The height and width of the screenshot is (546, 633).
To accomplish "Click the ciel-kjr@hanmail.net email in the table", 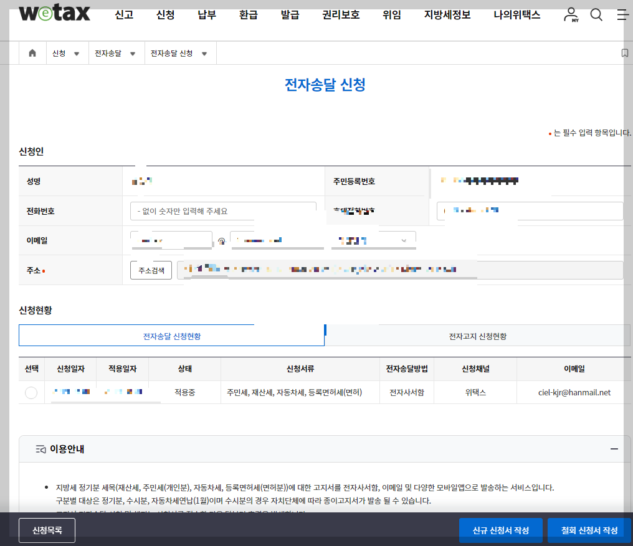I will (x=574, y=392).
